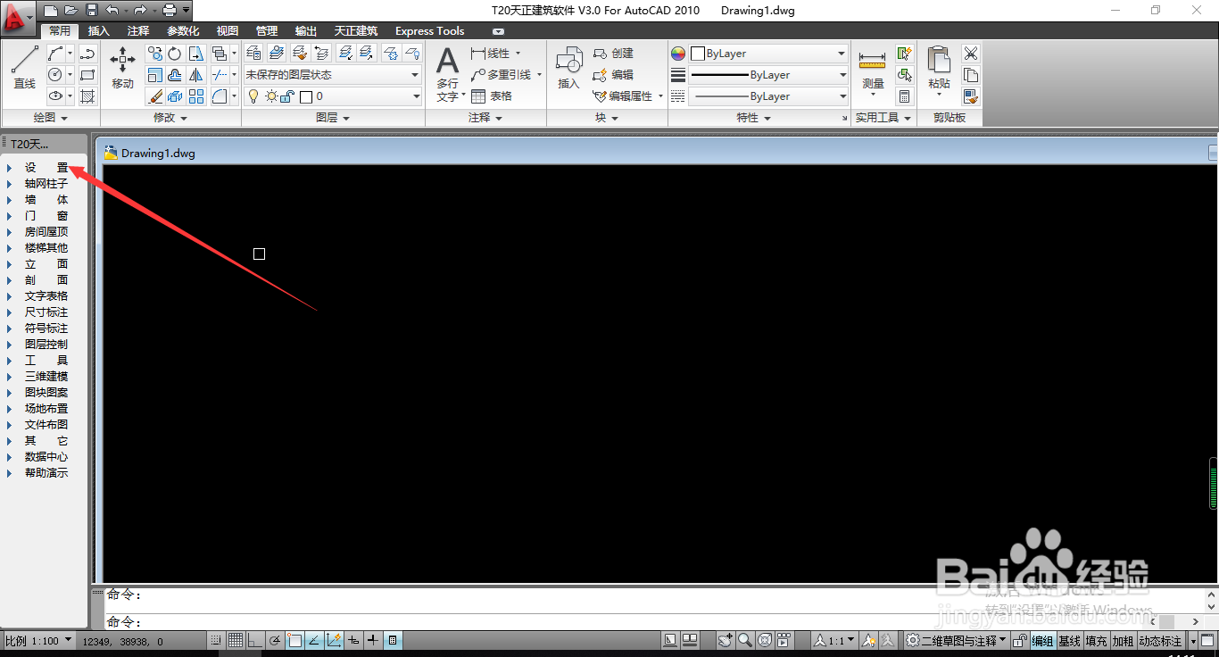Toggle 编组 in status bar
Image resolution: width=1219 pixels, height=657 pixels.
click(1042, 641)
